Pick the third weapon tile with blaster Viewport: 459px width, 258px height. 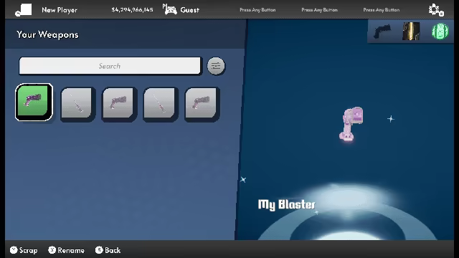tap(118, 104)
